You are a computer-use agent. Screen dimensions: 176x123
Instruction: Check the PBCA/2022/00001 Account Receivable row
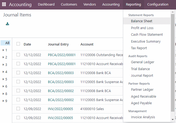click(18, 64)
